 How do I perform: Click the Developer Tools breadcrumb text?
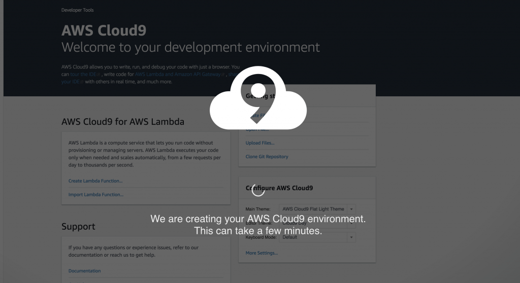tap(77, 10)
